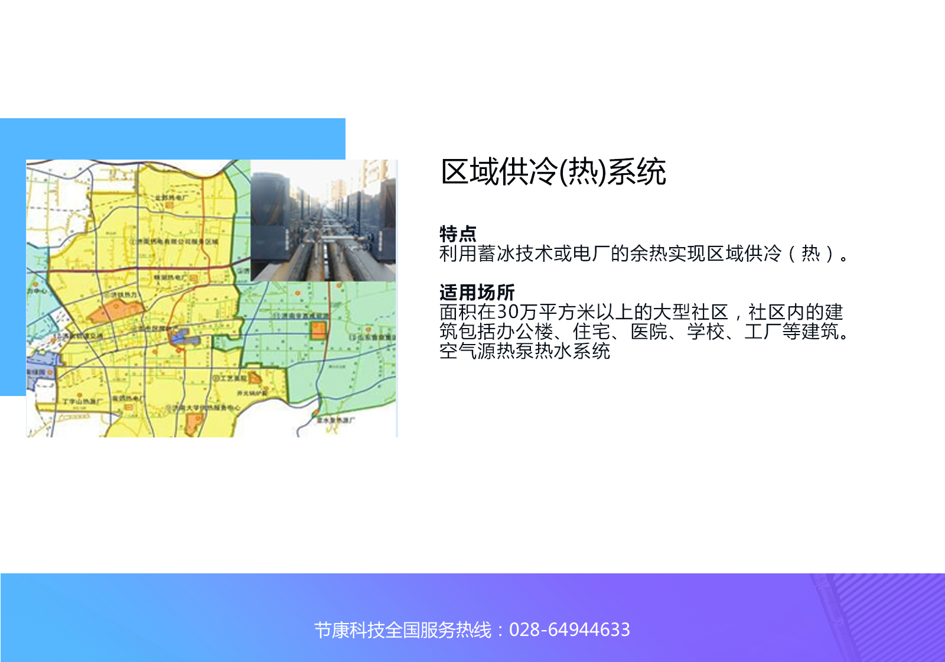Click the largest orange polygon on the map
Screen dimensions: 945x662
click(117, 310)
